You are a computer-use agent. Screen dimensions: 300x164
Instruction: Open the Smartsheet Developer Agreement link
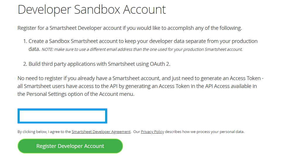pos(101,132)
